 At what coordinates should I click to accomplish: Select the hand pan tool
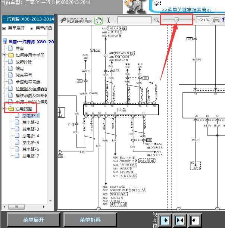pos(99,20)
